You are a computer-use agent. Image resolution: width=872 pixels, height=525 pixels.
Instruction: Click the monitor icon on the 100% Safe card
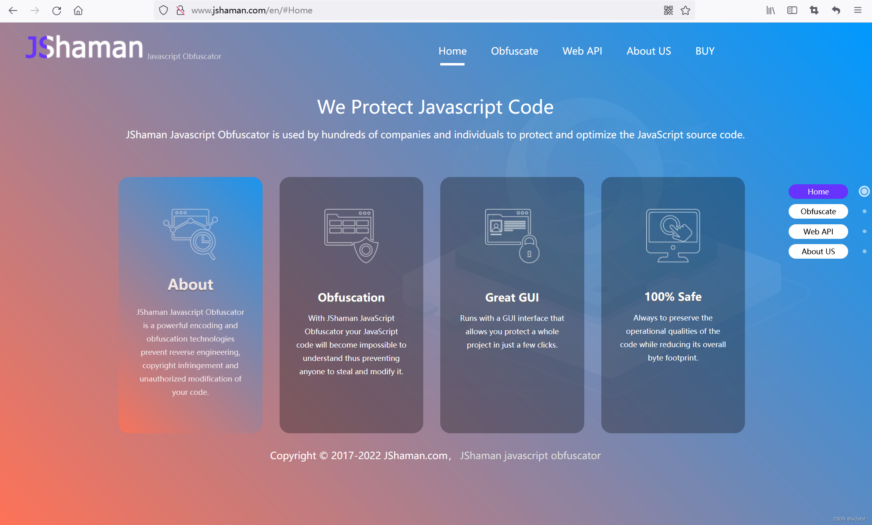pyautogui.click(x=673, y=234)
